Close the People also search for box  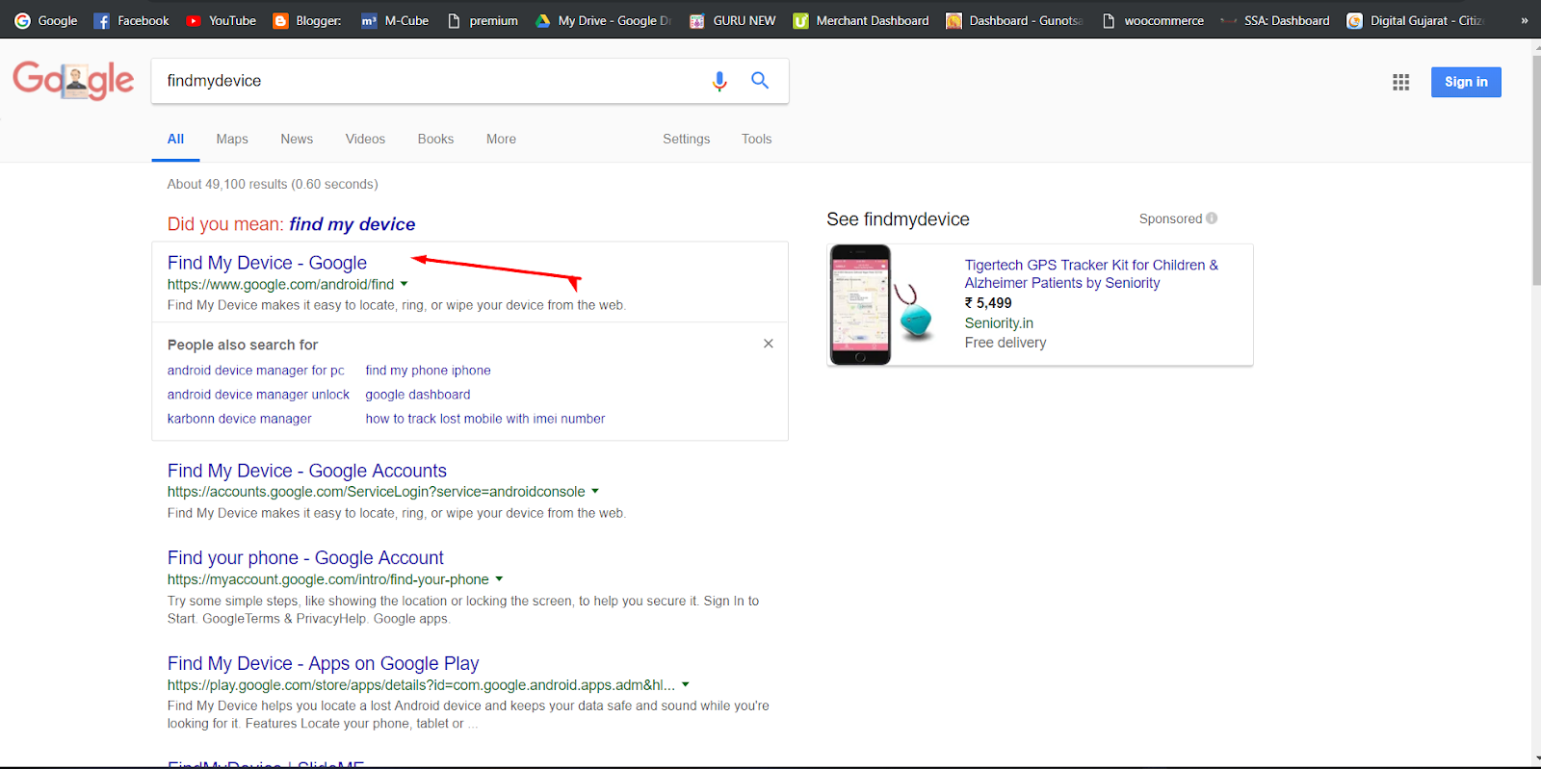click(769, 344)
